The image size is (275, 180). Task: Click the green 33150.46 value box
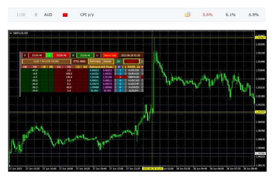pyautogui.click(x=85, y=55)
